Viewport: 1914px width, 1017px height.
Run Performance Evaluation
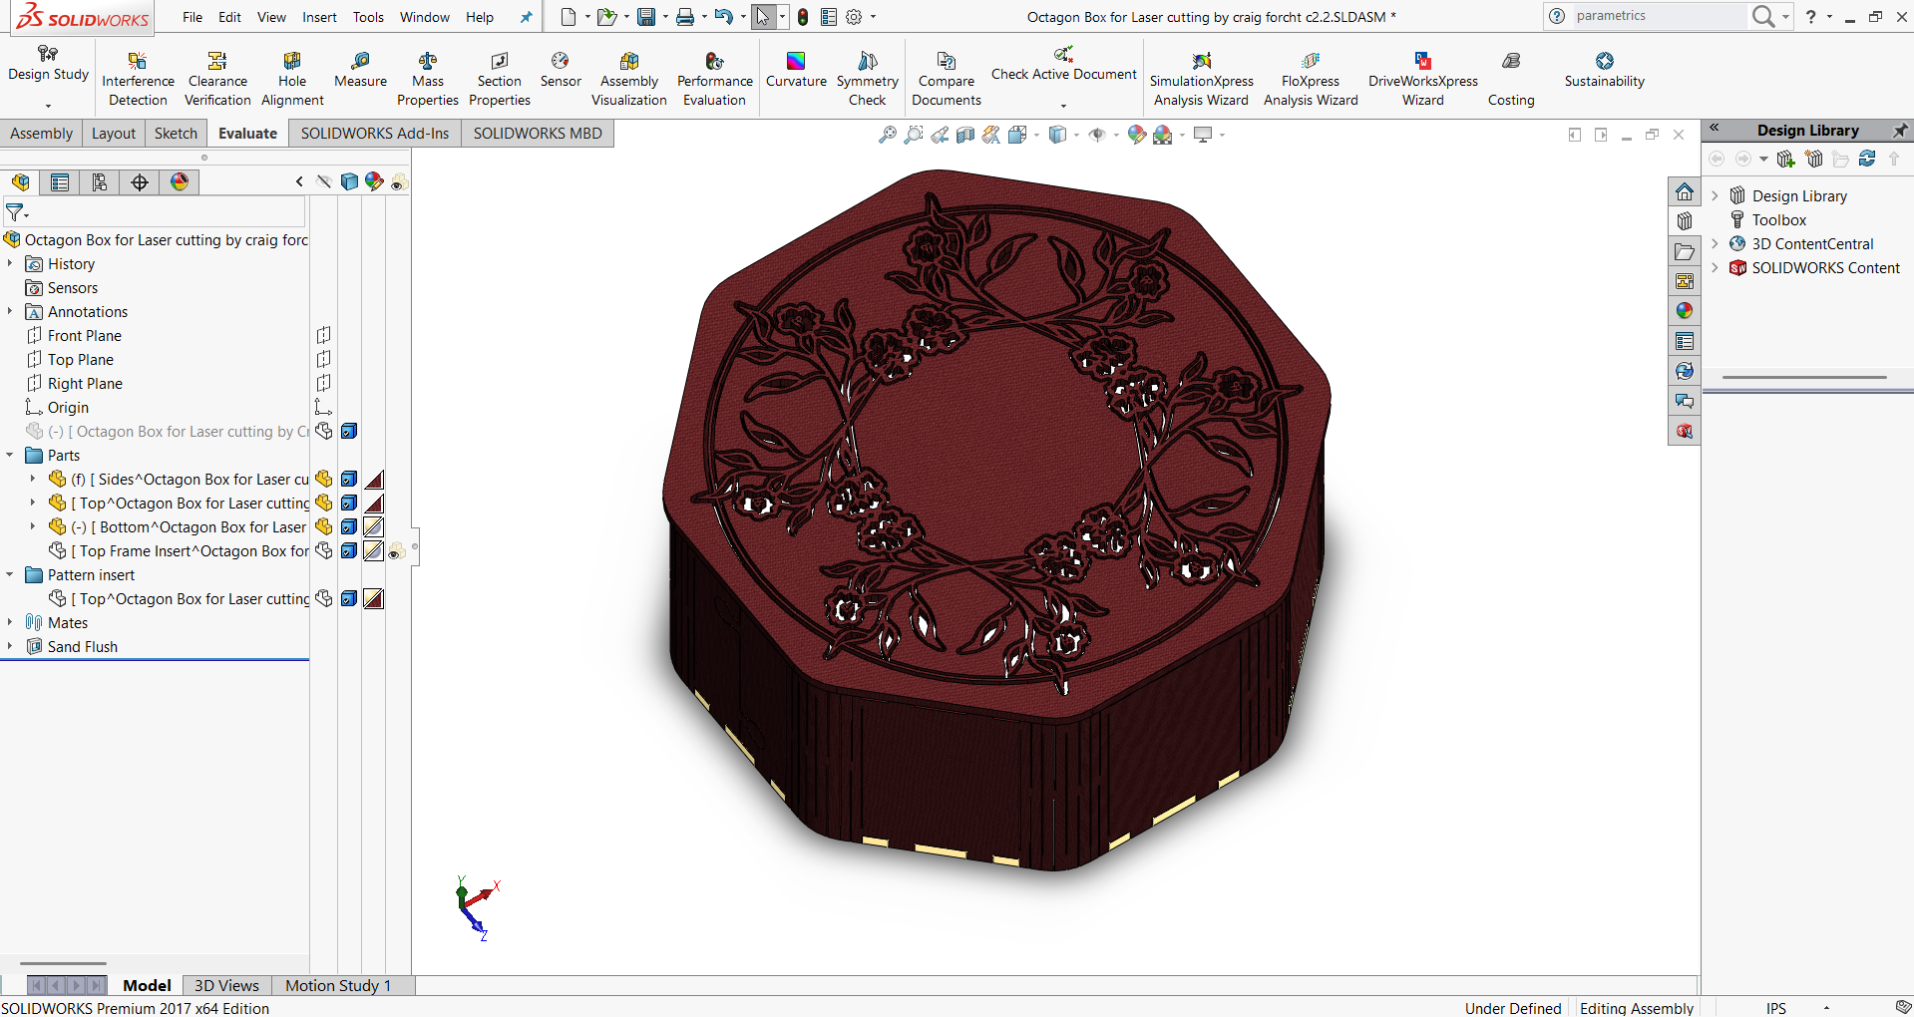tap(714, 79)
